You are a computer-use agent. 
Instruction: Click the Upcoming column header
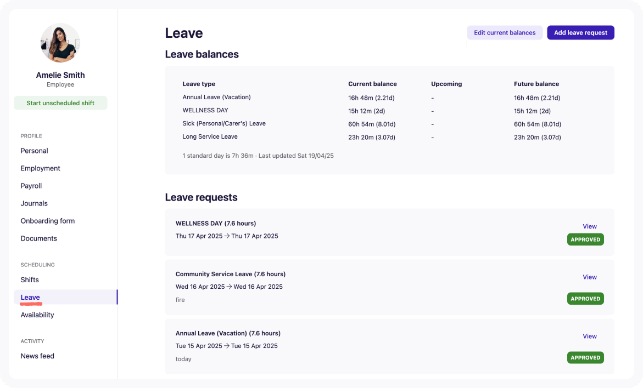point(446,84)
